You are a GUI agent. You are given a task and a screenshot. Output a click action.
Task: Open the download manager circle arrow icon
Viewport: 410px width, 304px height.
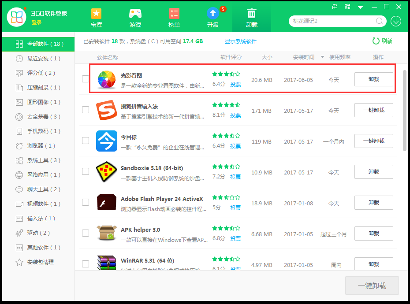(x=395, y=21)
